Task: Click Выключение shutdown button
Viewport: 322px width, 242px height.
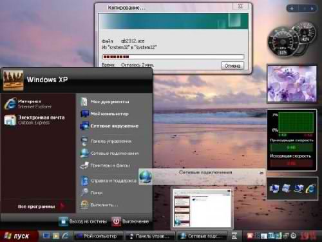Action: tap(130, 221)
